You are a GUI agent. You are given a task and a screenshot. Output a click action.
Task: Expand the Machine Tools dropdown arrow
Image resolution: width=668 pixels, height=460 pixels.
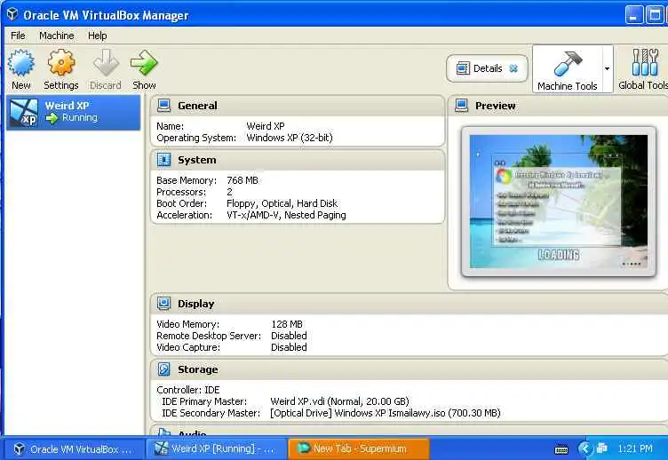click(607, 68)
